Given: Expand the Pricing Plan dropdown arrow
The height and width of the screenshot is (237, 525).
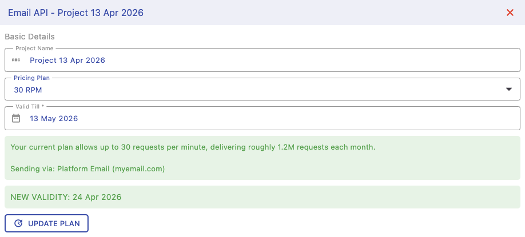Looking at the screenshot, I should tap(509, 90).
